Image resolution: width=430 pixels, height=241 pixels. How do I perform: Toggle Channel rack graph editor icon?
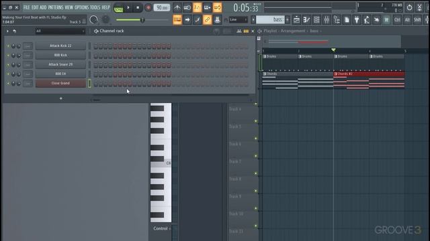pyautogui.click(x=239, y=31)
